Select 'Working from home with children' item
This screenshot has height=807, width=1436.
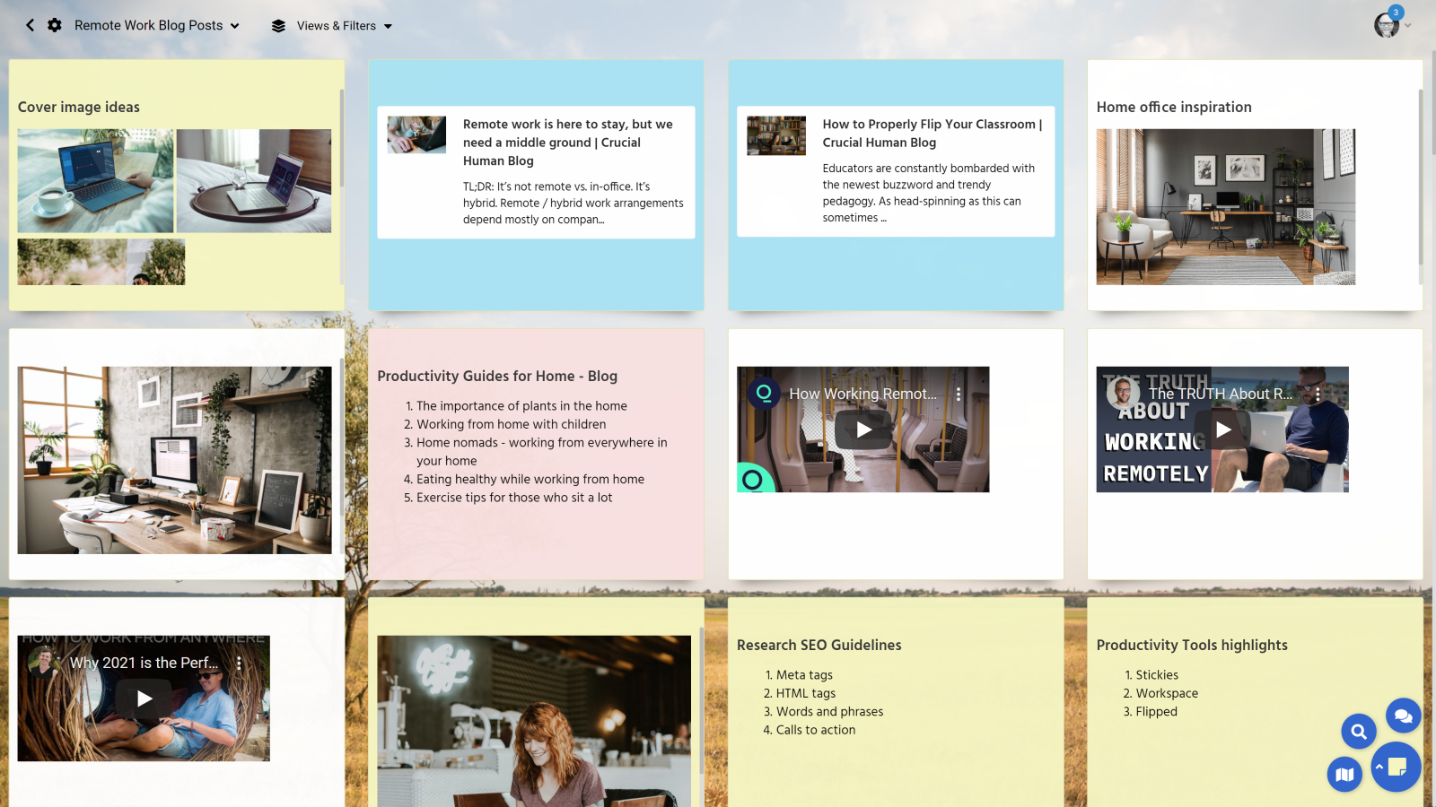(511, 424)
